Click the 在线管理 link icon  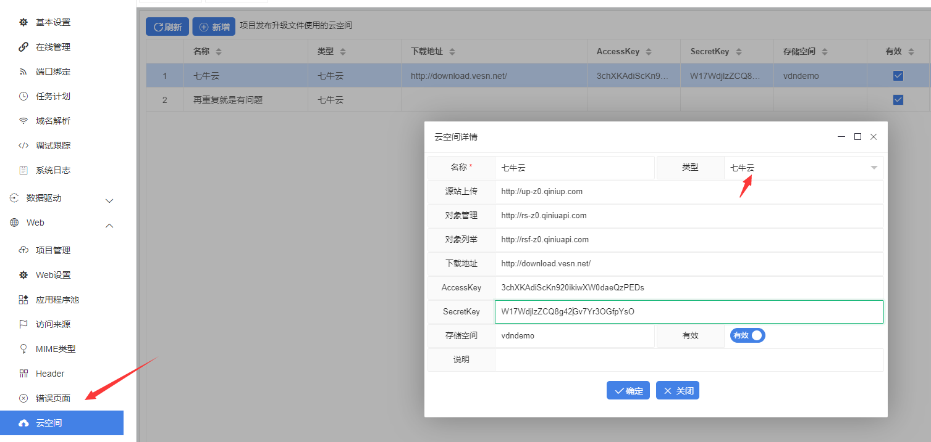click(x=23, y=47)
